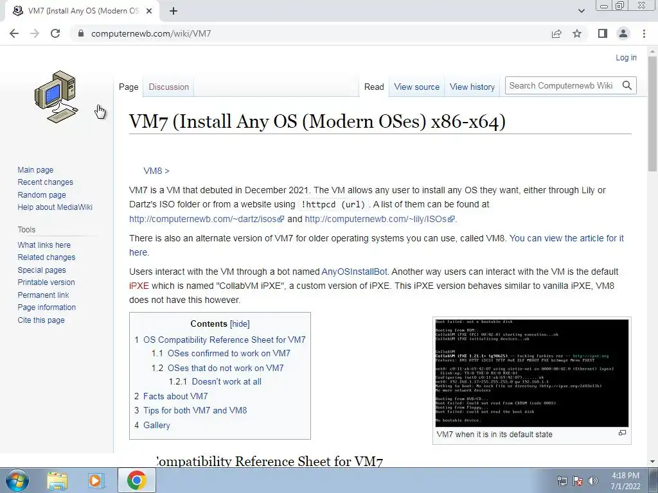This screenshot has width=658, height=493.
Task: Open Recent changes in the sidebar
Action: click(46, 182)
